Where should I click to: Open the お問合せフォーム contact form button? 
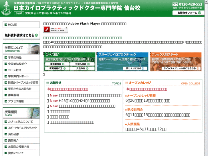pyautogui.click(x=188, y=13)
